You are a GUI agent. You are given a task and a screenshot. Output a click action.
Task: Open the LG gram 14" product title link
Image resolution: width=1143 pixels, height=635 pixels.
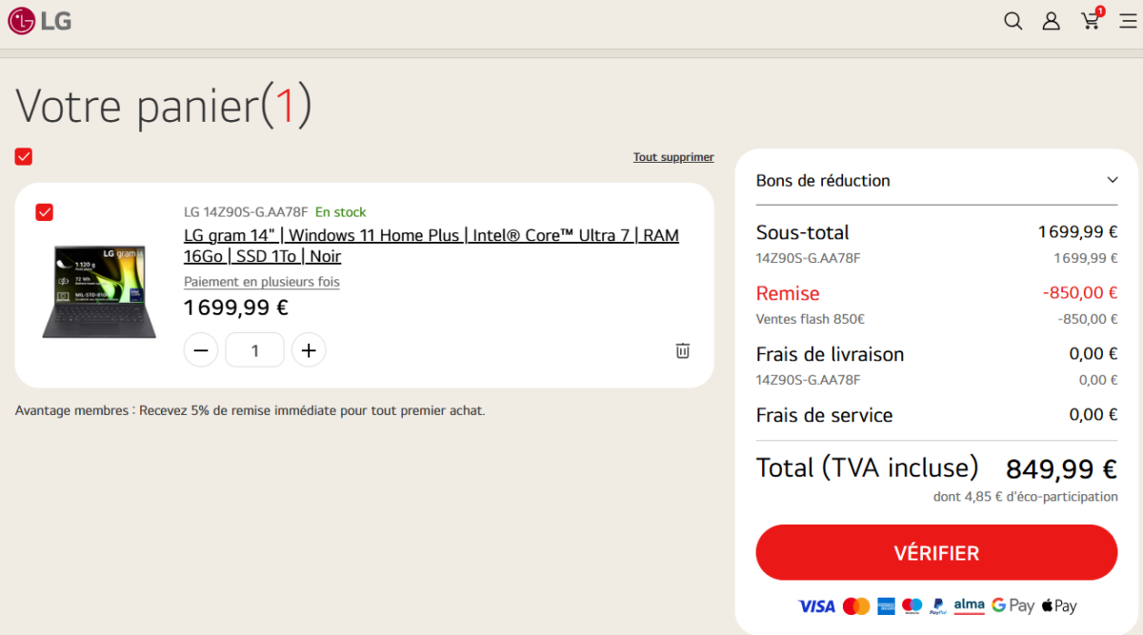click(x=431, y=246)
